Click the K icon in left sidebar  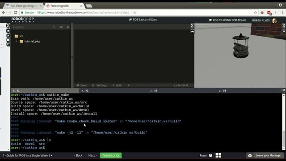(x=8, y=36)
